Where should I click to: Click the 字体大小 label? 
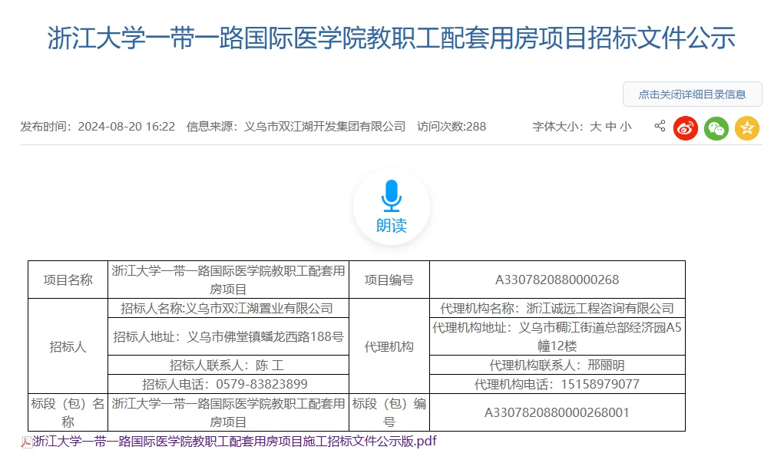click(x=557, y=127)
